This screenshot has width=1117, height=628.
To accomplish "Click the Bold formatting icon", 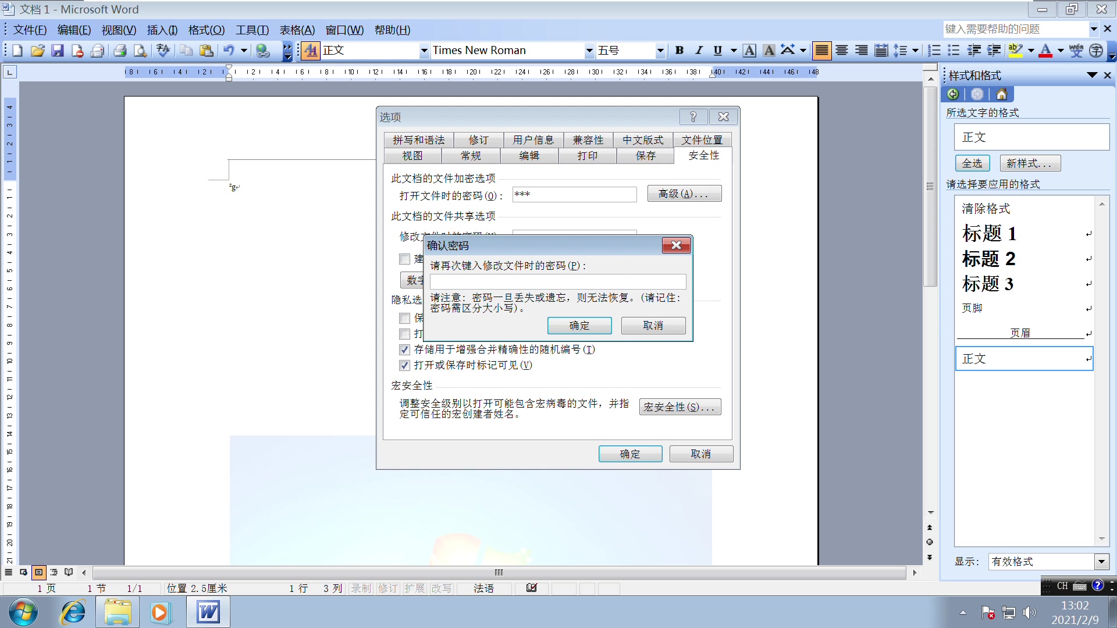I will [x=677, y=51].
